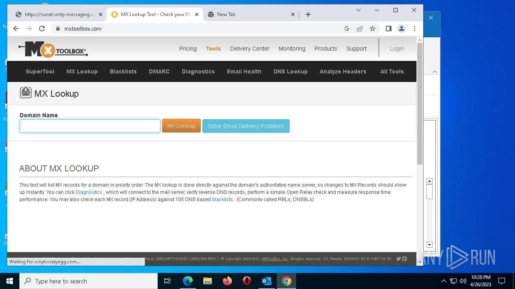The image size is (515, 289).
Task: Open Chrome profile avatar
Action: click(402, 28)
